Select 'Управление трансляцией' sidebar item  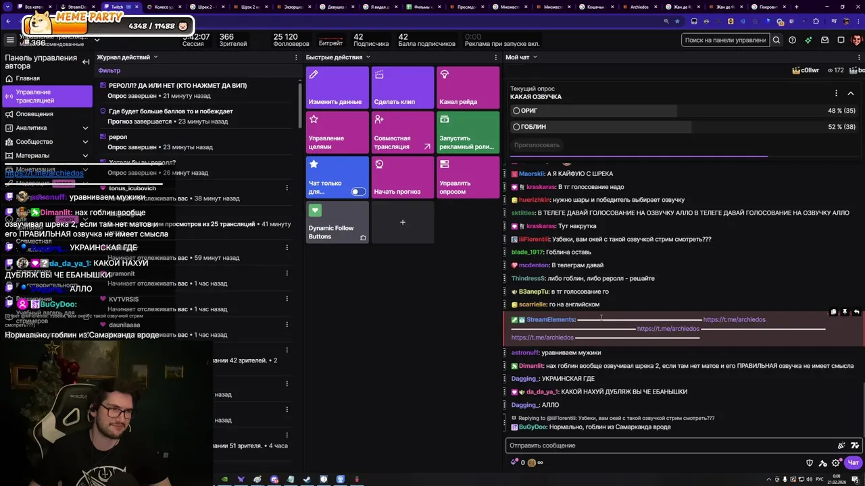click(x=47, y=96)
